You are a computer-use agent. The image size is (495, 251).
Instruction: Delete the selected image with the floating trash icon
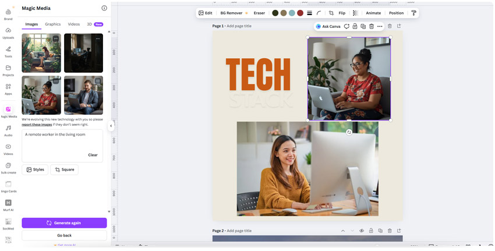pyautogui.click(x=372, y=26)
